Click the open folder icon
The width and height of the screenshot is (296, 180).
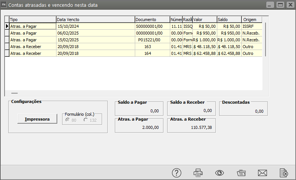(241, 172)
